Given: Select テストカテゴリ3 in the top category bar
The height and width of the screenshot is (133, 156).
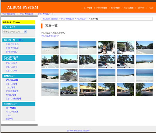Looking at the screenshot, I should (9, 14).
